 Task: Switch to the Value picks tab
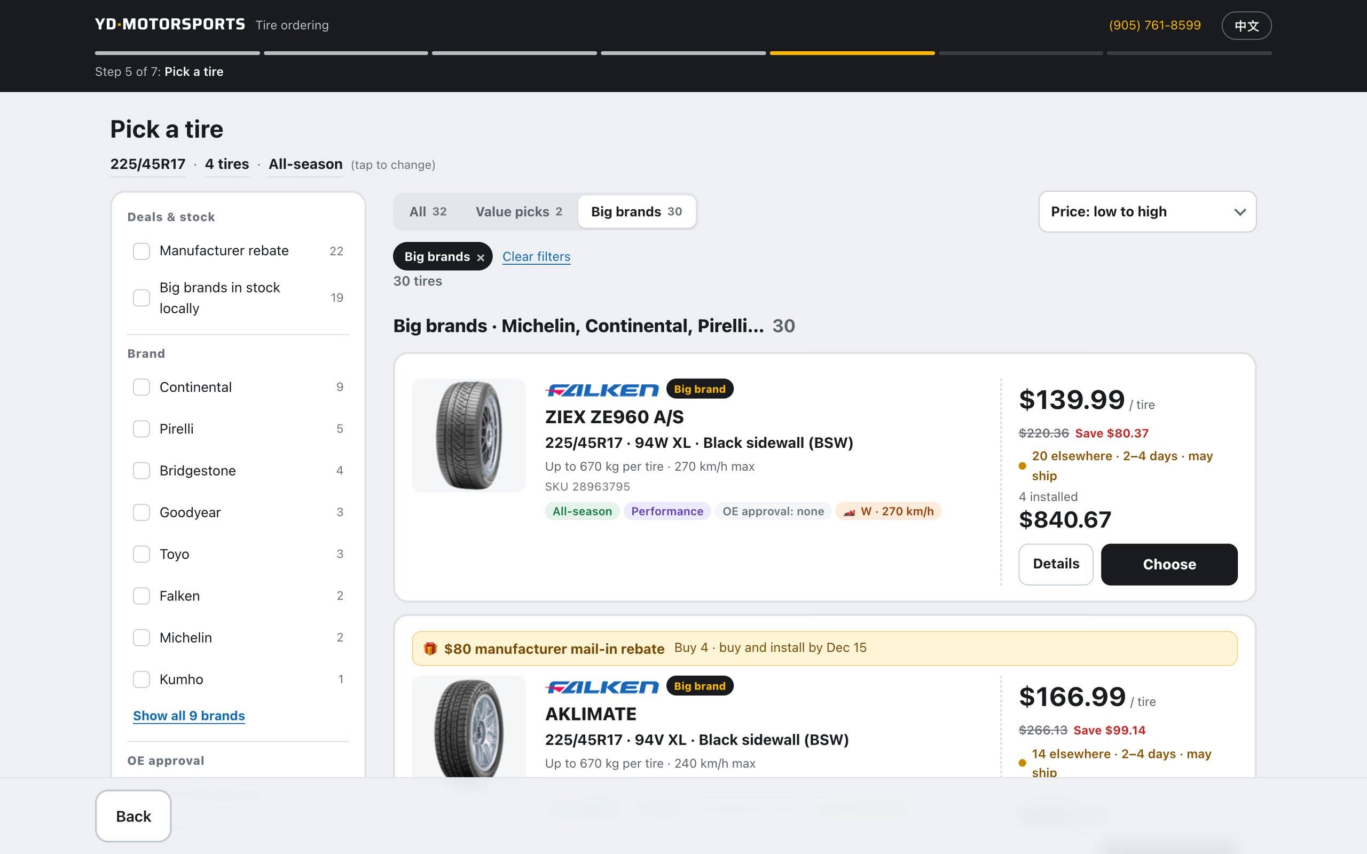(518, 212)
